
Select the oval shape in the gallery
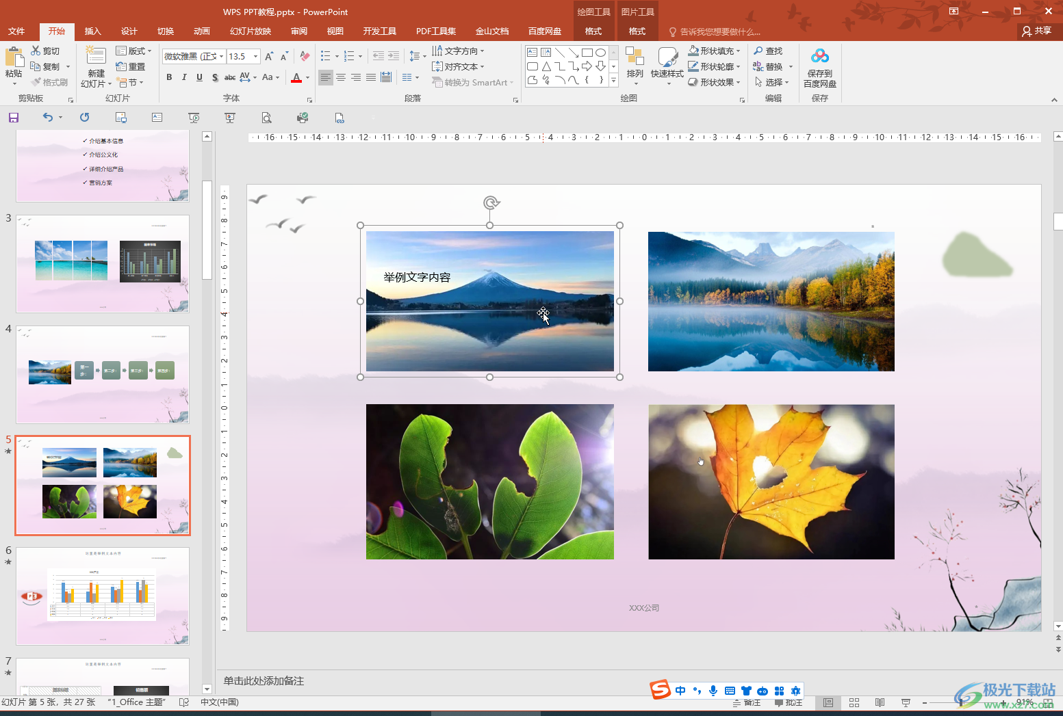(600, 53)
